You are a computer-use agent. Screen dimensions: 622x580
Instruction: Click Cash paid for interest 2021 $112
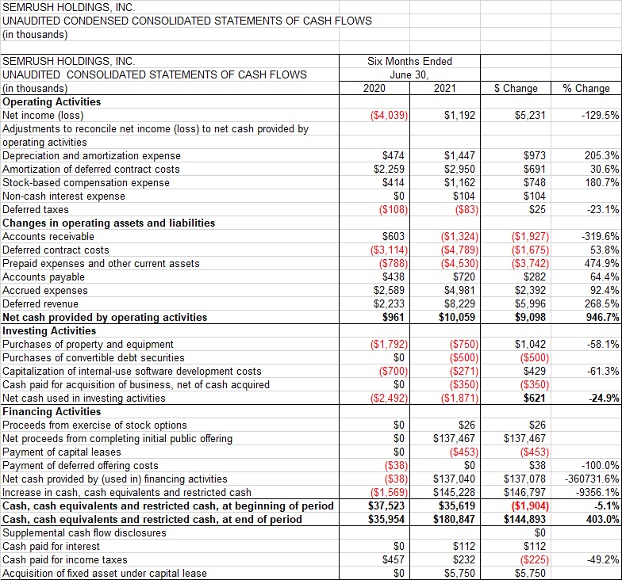pos(463,547)
